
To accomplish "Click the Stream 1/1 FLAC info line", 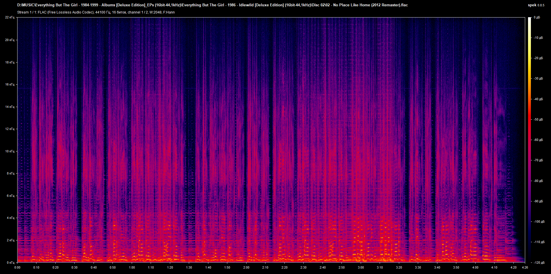I will (x=96, y=12).
